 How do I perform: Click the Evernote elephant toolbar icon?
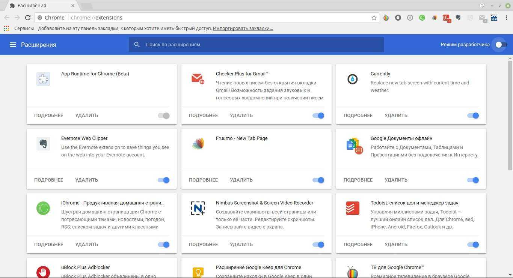(x=458, y=18)
